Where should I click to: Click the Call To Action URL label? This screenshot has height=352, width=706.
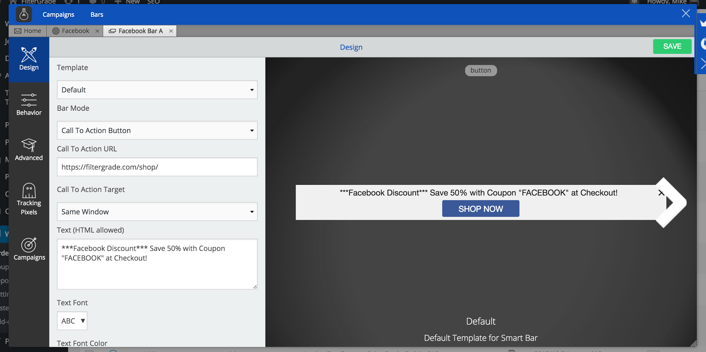(x=87, y=149)
